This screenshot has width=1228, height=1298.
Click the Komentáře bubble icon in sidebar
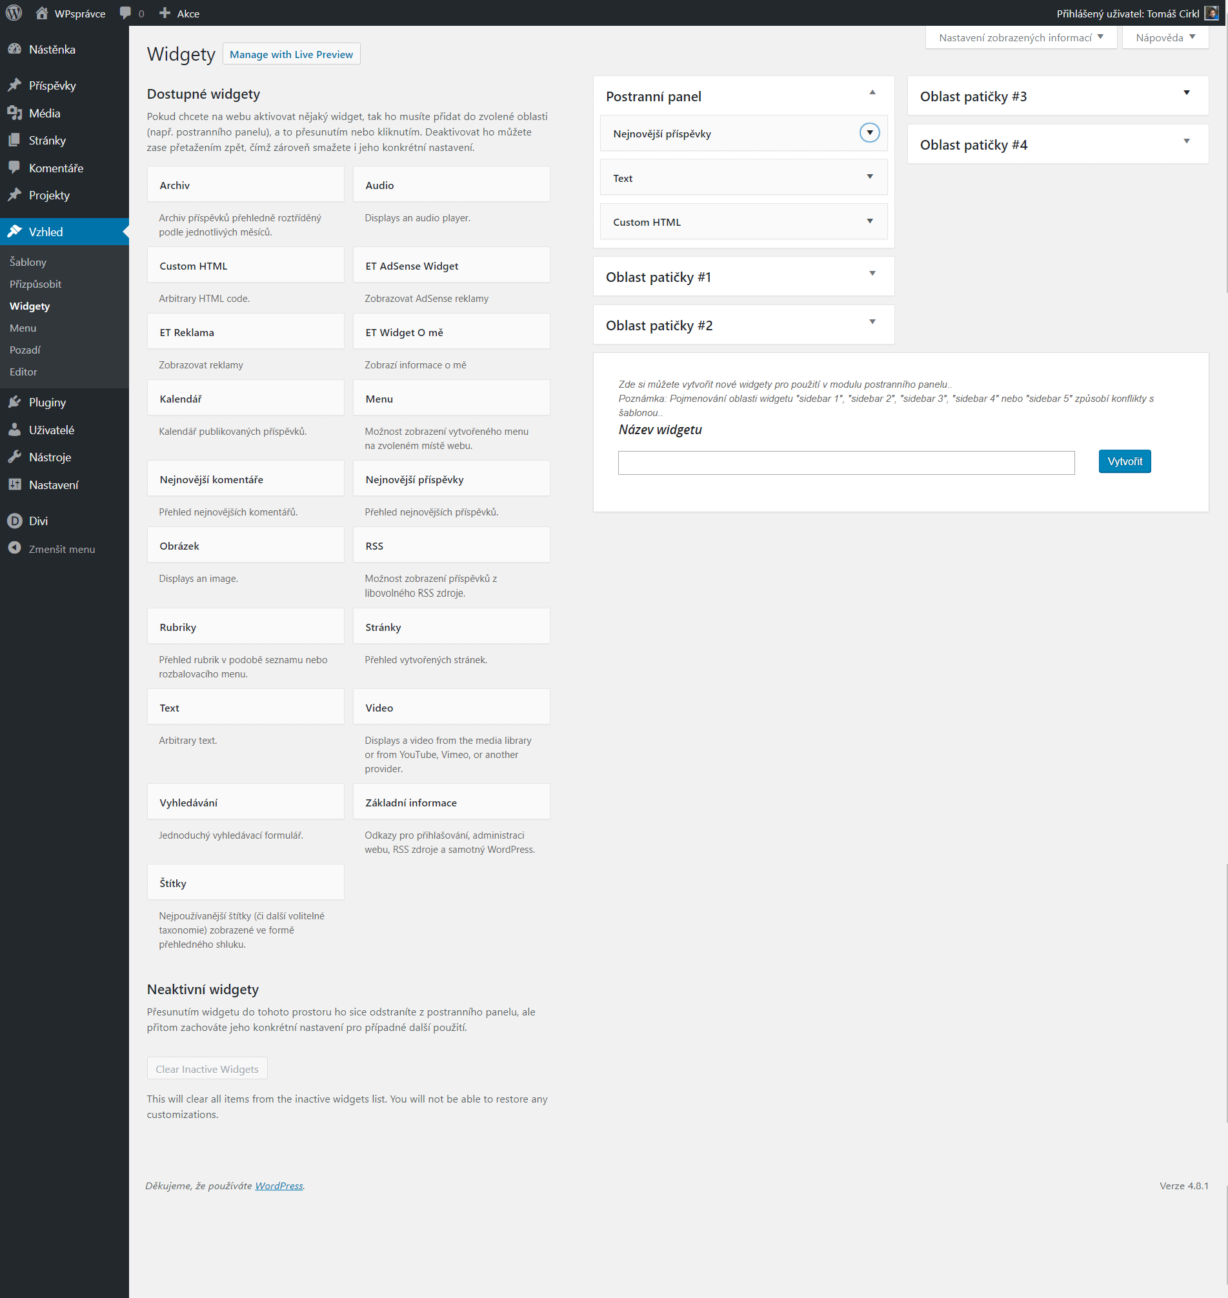[x=14, y=168]
